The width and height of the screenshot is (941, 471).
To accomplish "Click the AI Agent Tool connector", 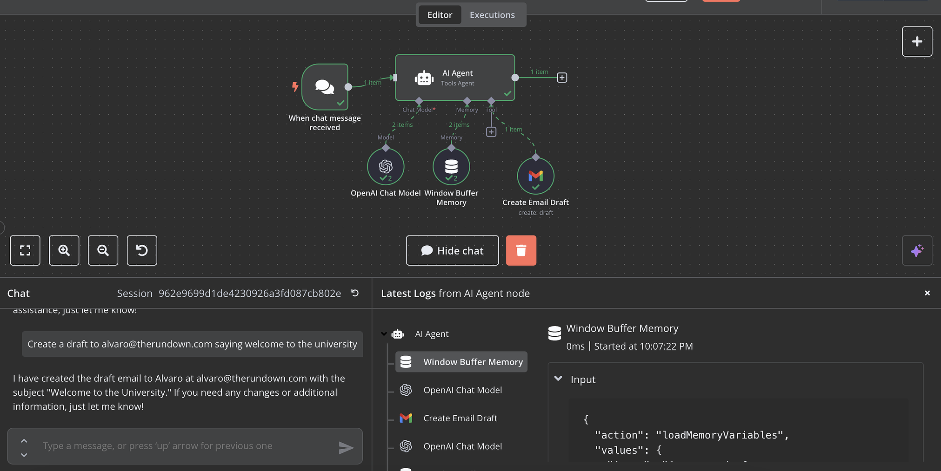I will pos(491,101).
